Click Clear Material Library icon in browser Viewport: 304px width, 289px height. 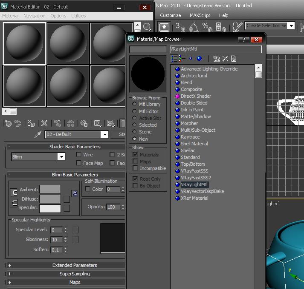pyautogui.click(x=234, y=59)
